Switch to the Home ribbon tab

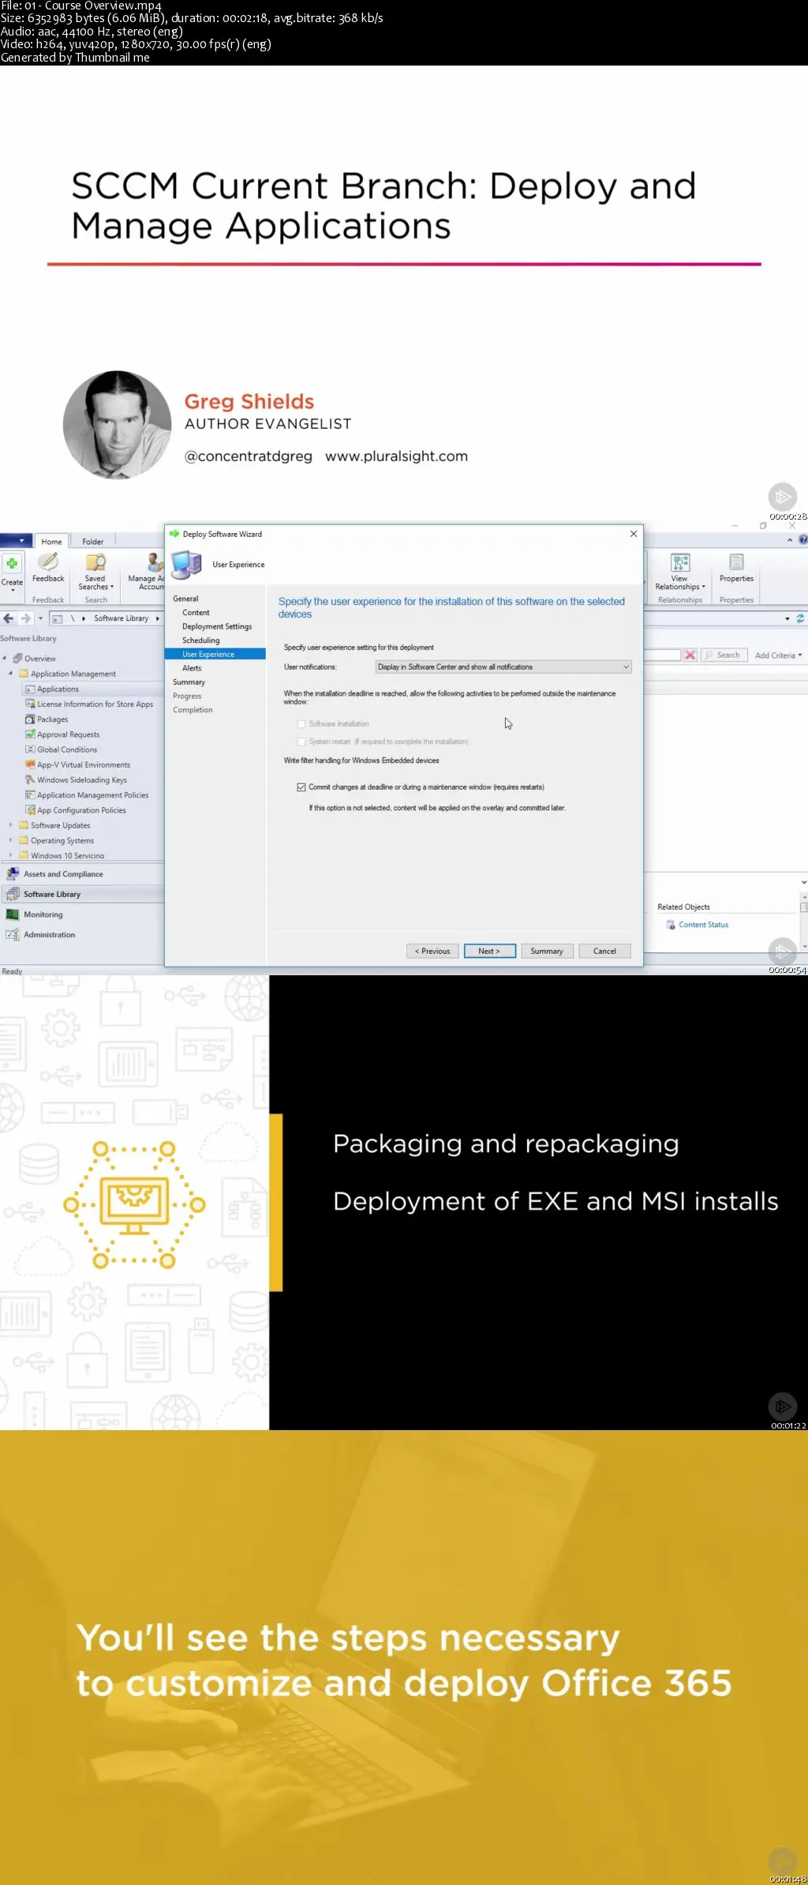pos(51,542)
